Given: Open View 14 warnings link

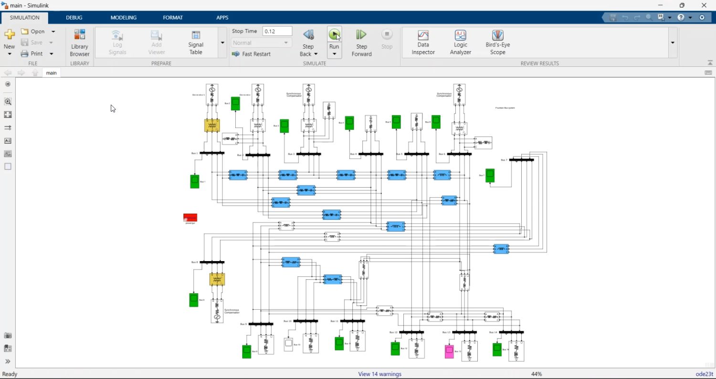Looking at the screenshot, I should tap(379, 374).
